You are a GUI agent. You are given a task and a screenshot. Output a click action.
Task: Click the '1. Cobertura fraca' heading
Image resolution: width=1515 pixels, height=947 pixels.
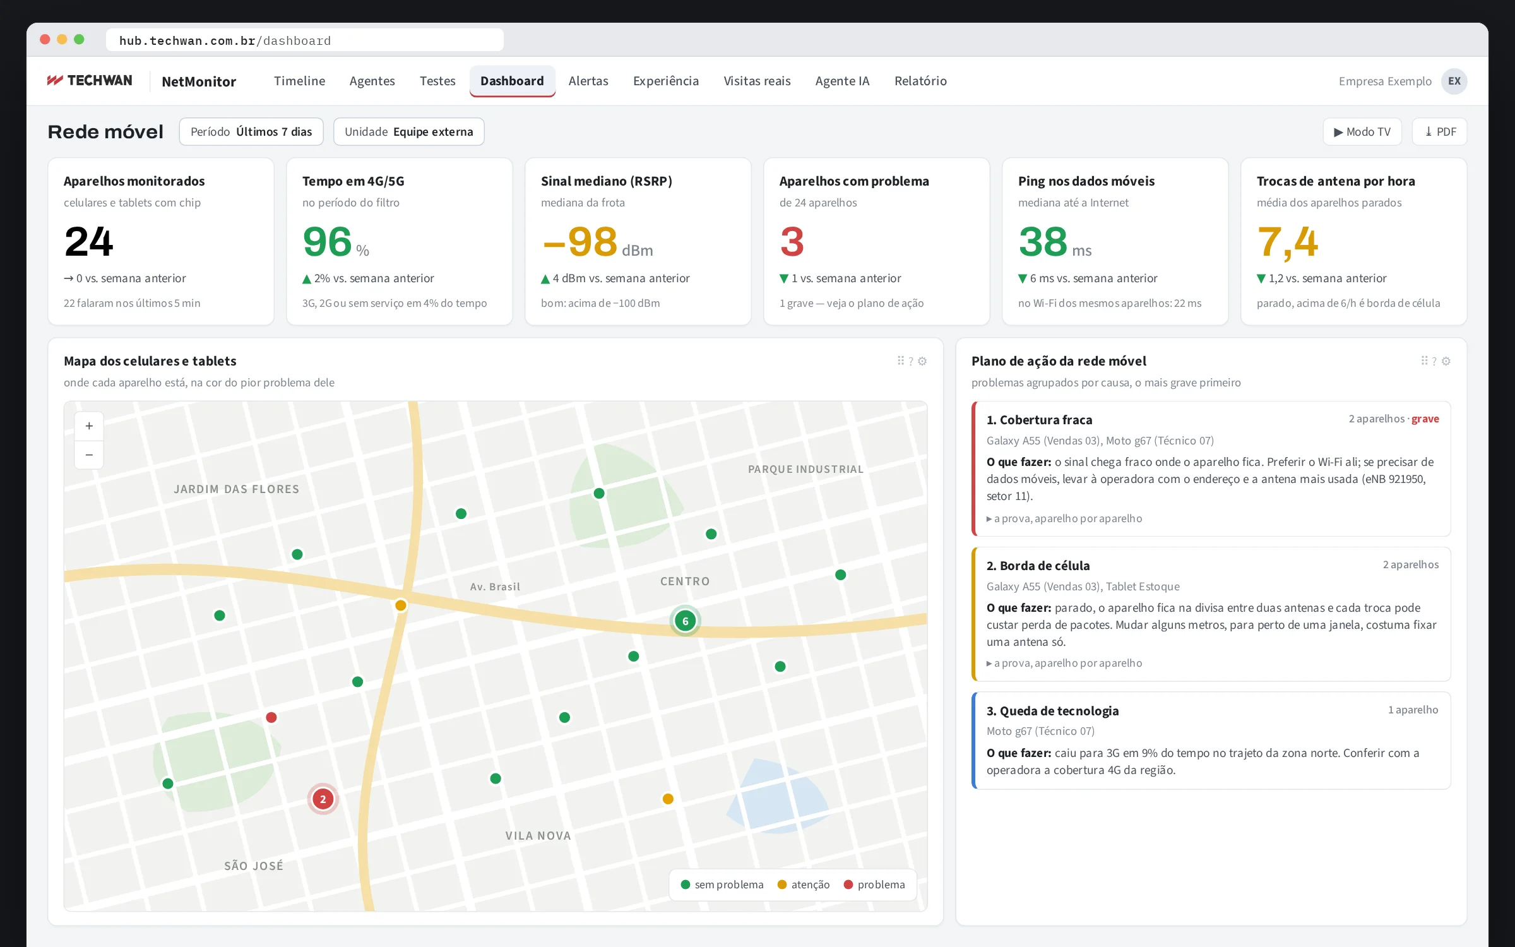[1039, 420]
